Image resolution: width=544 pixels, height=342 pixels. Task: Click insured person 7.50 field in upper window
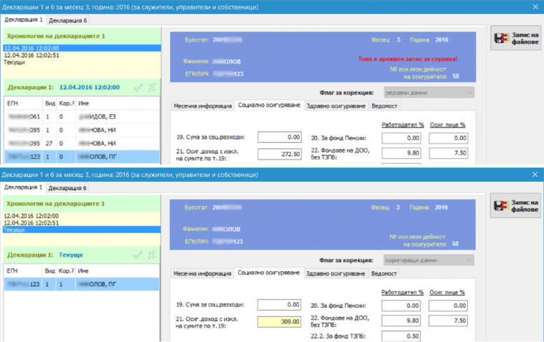coord(449,153)
